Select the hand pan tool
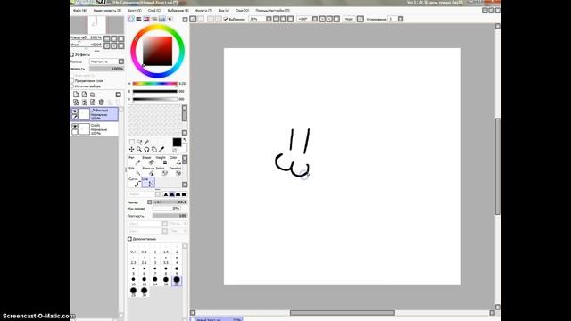 154,149
